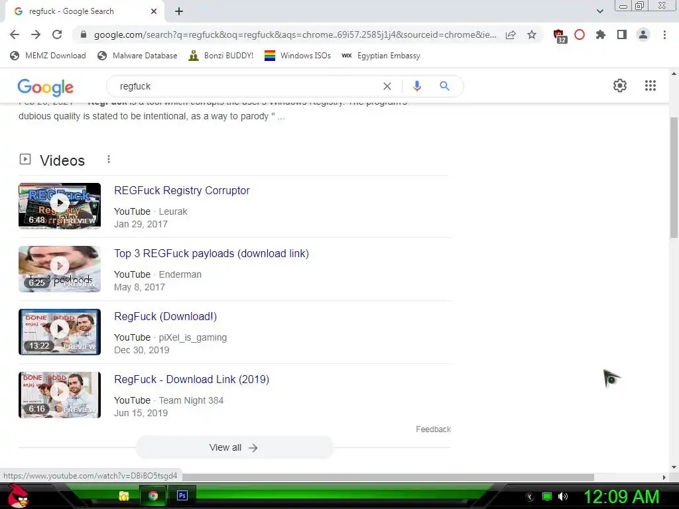Click the vertical scrollbar down arrow
Screen dimensions: 679x509
674,467
